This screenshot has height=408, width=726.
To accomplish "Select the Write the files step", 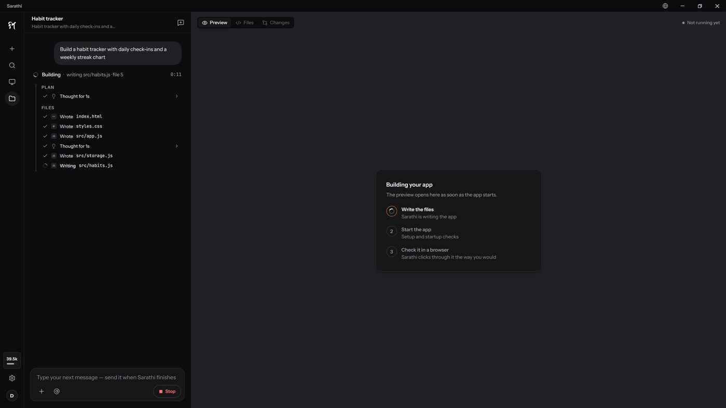I will [x=459, y=213].
